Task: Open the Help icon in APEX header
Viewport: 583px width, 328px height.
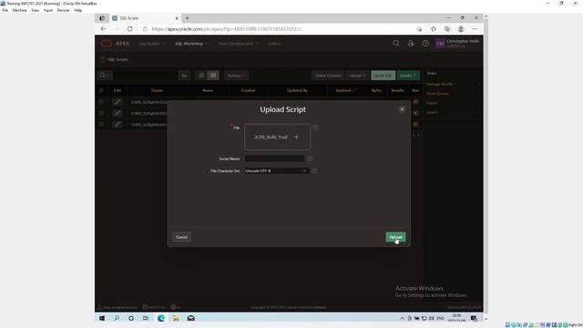Action: pyautogui.click(x=425, y=44)
